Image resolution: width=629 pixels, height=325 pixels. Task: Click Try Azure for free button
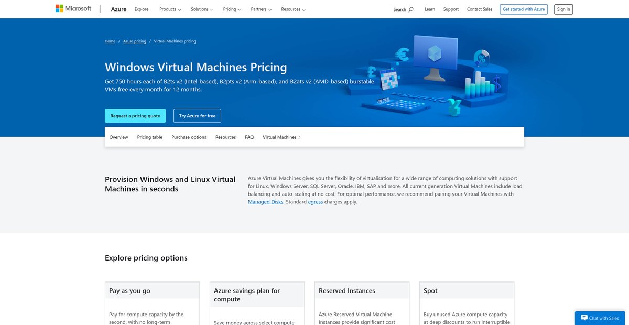click(197, 116)
